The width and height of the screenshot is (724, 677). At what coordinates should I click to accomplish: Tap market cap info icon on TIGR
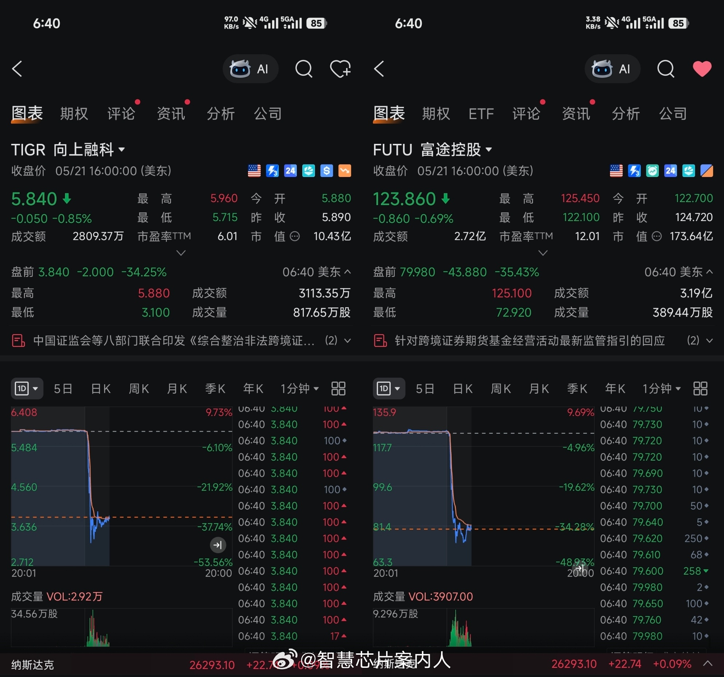point(295,237)
